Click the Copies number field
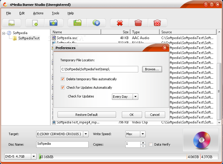Screen dimensions: 223x164 click(133, 144)
